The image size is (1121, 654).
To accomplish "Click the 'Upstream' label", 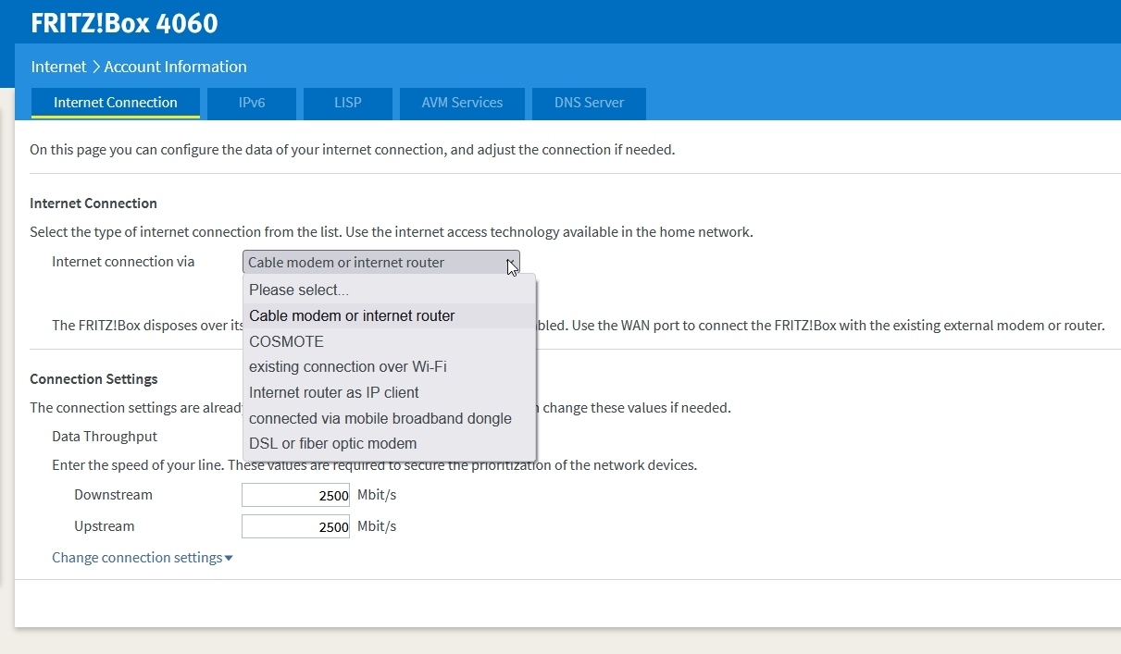I will point(104,526).
